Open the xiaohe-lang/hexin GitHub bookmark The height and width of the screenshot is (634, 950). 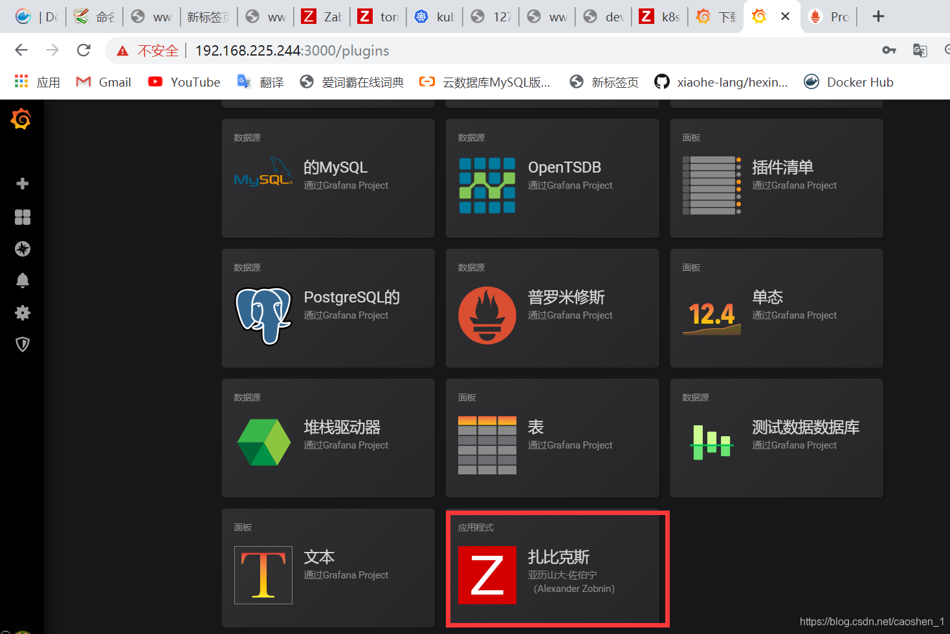pyautogui.click(x=722, y=82)
